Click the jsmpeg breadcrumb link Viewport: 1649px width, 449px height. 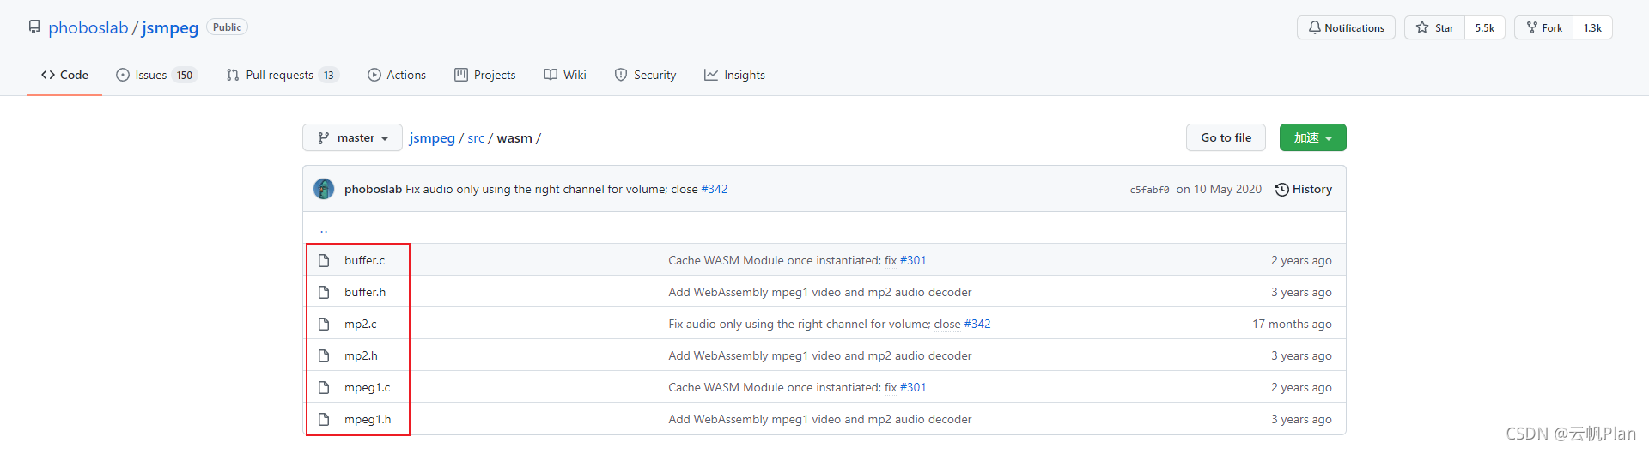pyautogui.click(x=432, y=138)
